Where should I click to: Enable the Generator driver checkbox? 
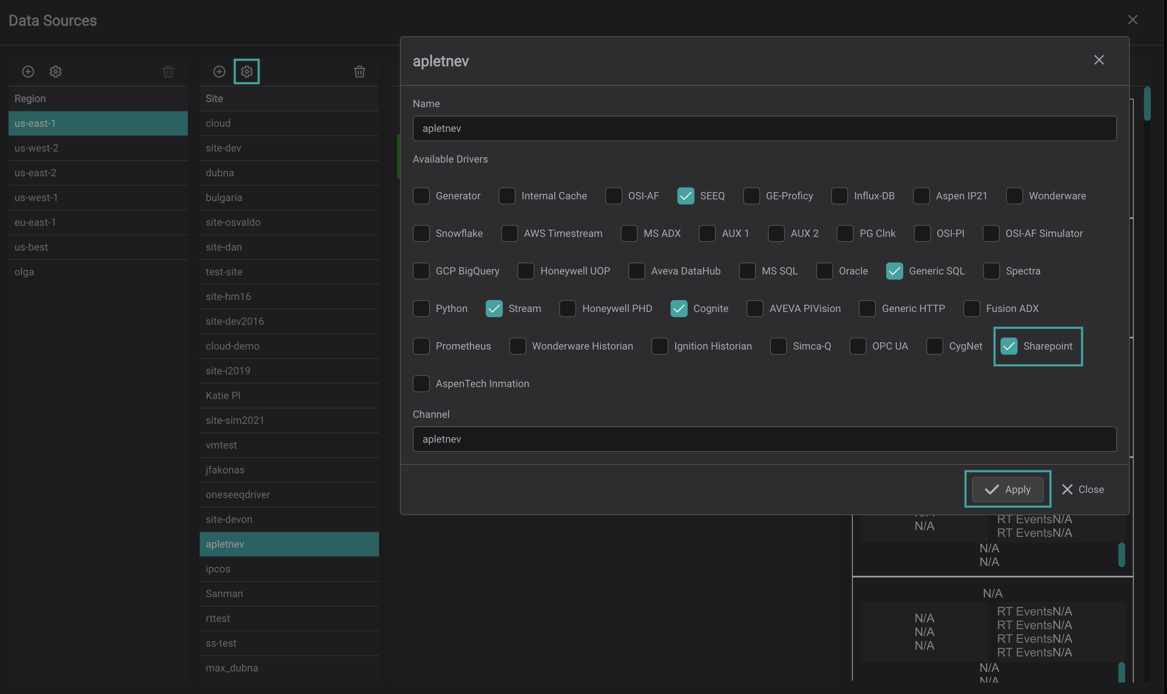[421, 196]
